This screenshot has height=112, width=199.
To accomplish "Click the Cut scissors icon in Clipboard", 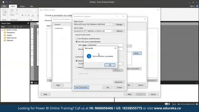I will (x=17, y=10).
